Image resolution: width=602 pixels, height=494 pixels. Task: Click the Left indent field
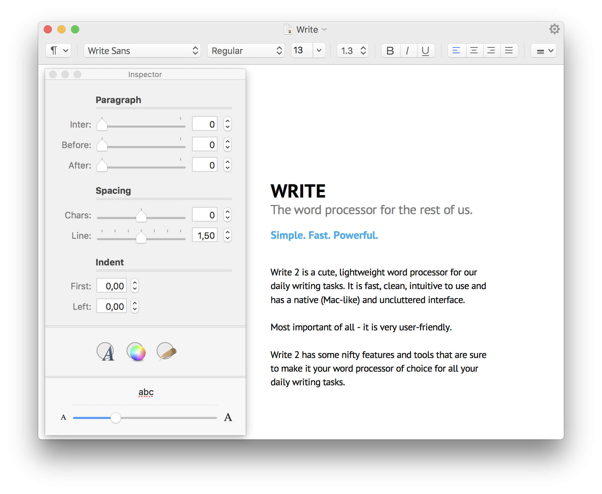[112, 306]
